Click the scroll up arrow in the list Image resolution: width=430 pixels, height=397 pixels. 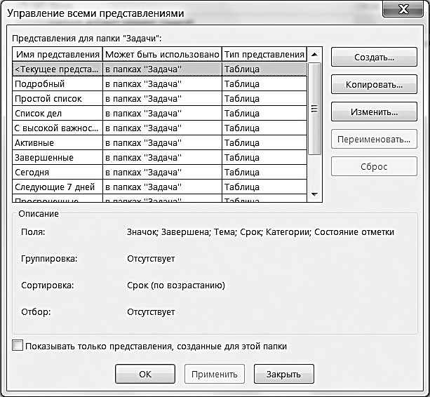coord(314,55)
